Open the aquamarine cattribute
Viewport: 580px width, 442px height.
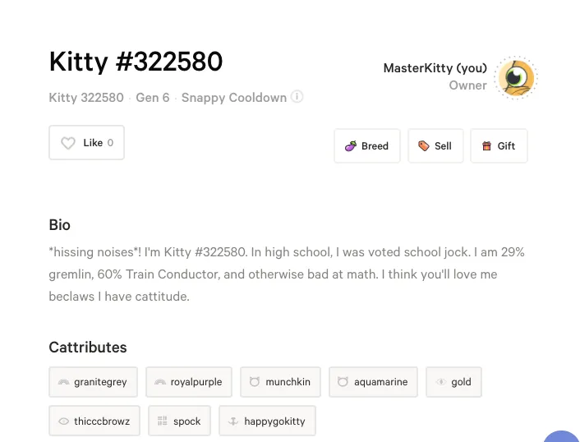click(373, 382)
